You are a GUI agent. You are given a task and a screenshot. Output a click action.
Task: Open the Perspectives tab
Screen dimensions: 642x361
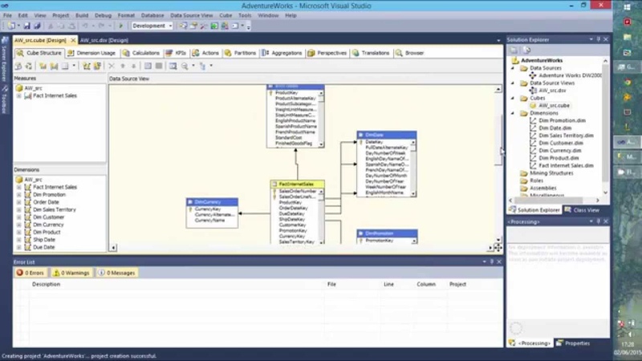pyautogui.click(x=327, y=53)
